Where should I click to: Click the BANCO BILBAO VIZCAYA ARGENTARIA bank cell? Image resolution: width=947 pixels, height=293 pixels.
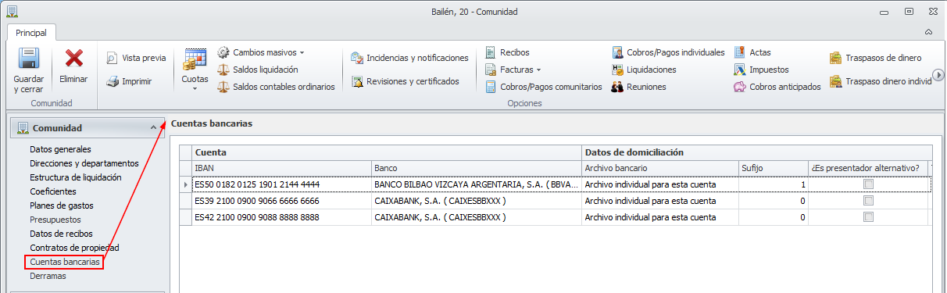[x=477, y=184]
